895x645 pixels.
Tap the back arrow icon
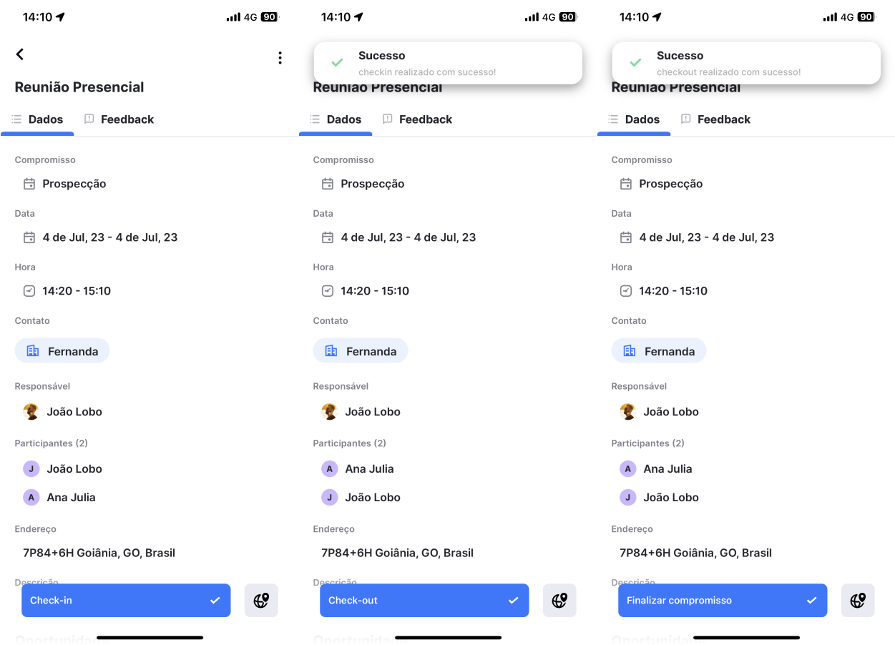point(20,54)
